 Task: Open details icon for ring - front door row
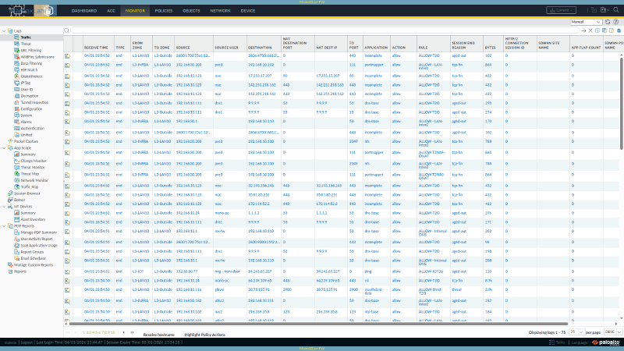coord(67,271)
